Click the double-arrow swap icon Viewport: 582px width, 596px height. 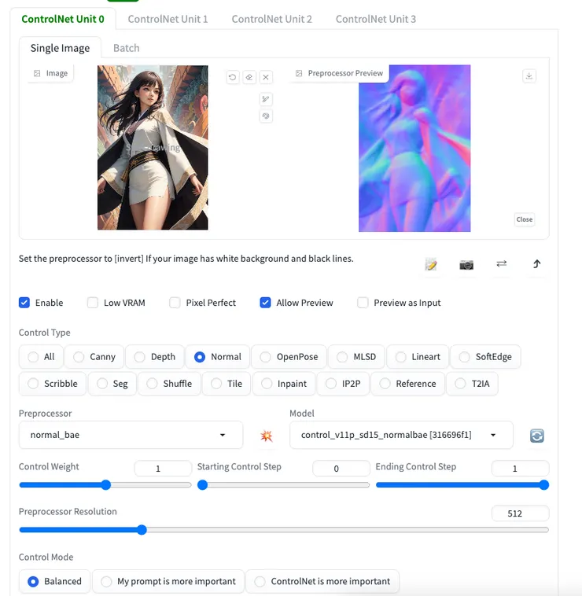pos(502,263)
